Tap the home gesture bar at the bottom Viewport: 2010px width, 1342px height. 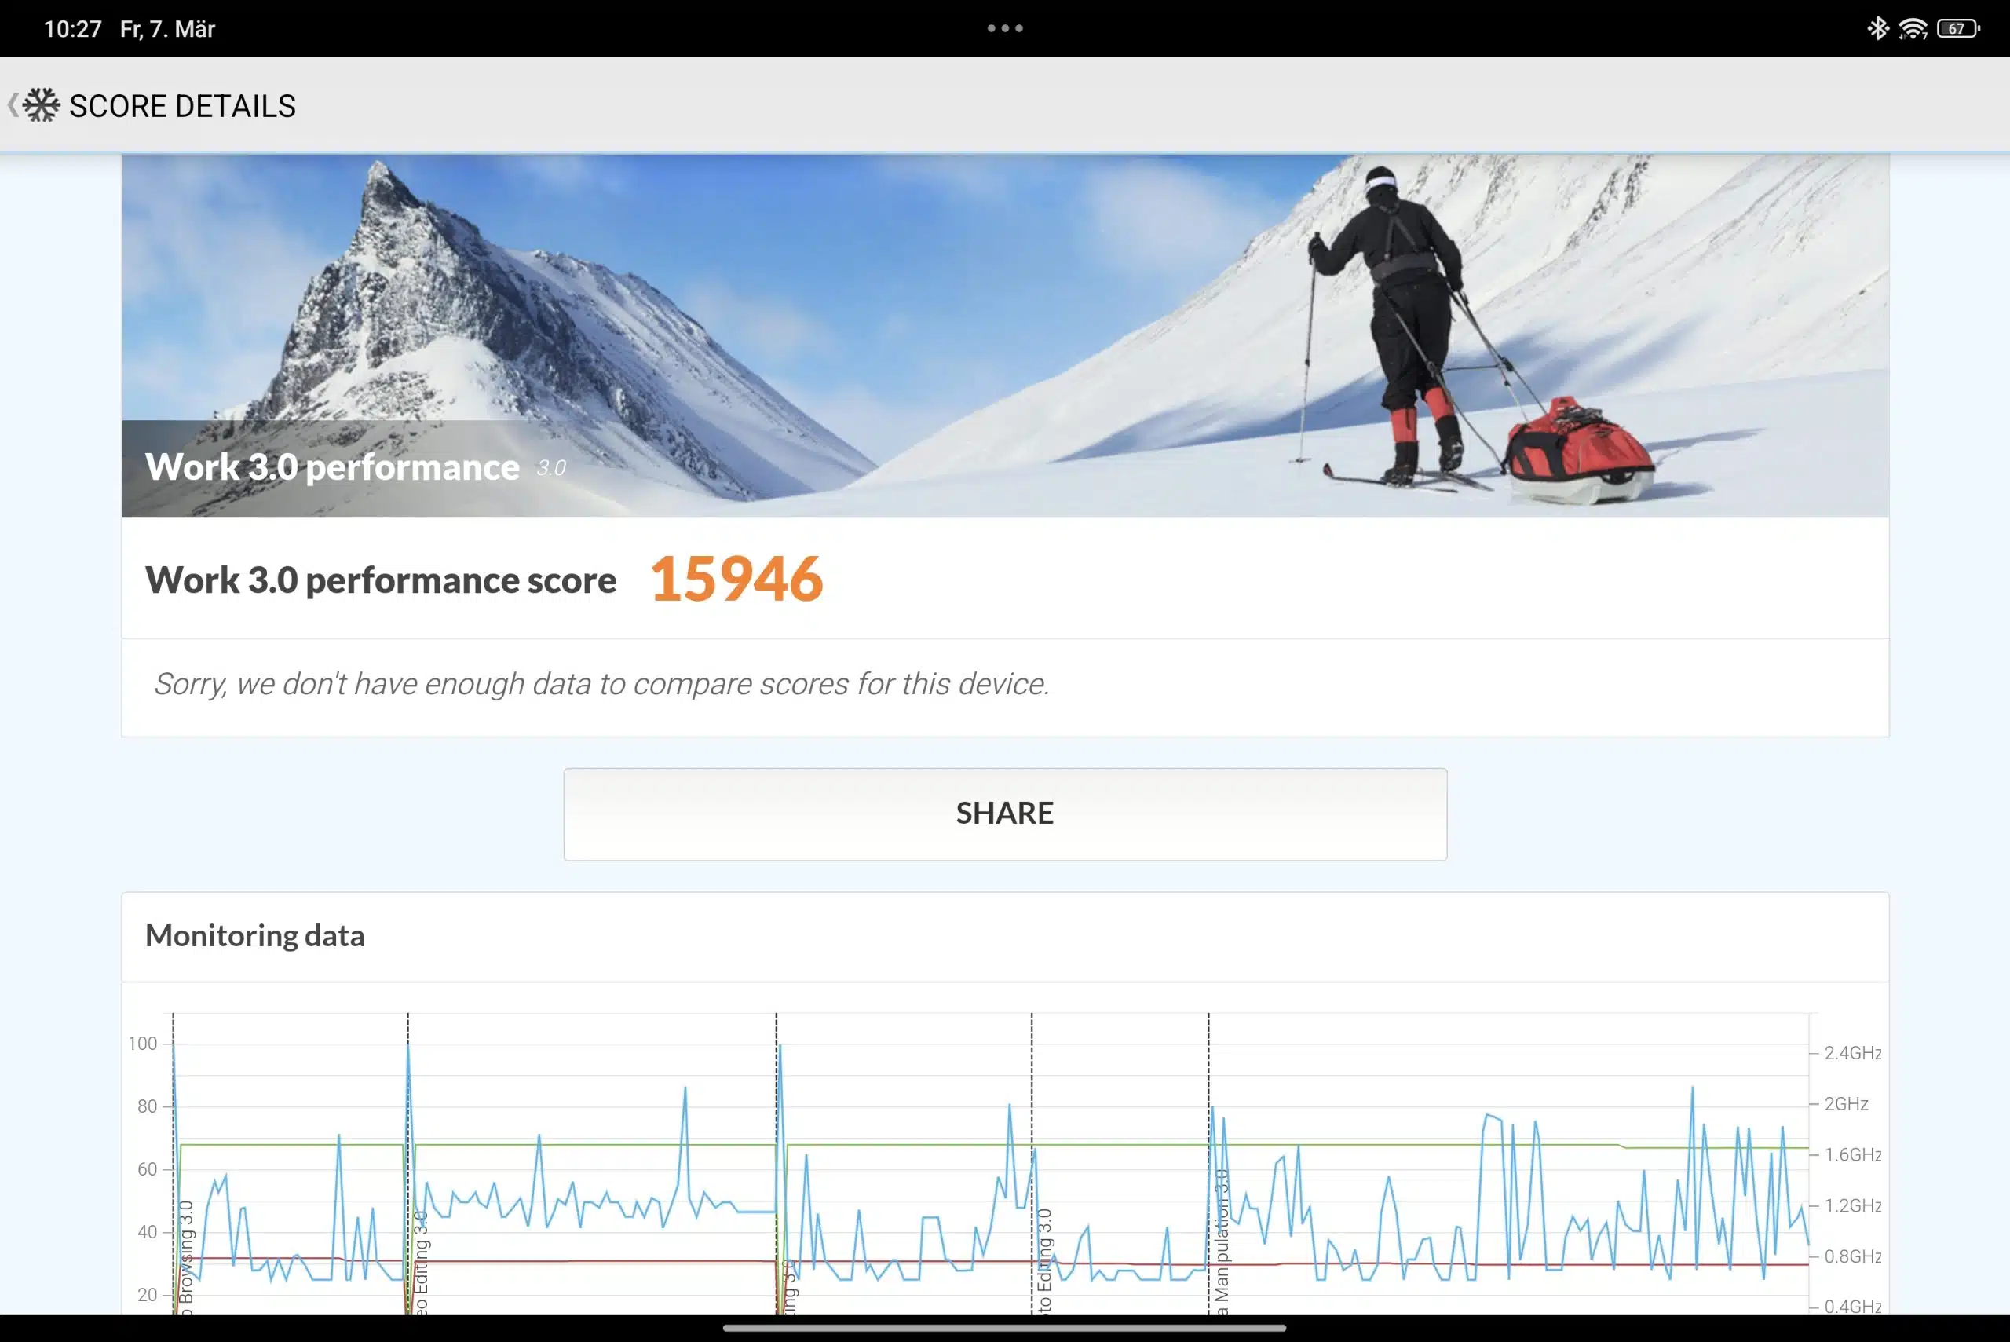pyautogui.click(x=1004, y=1327)
